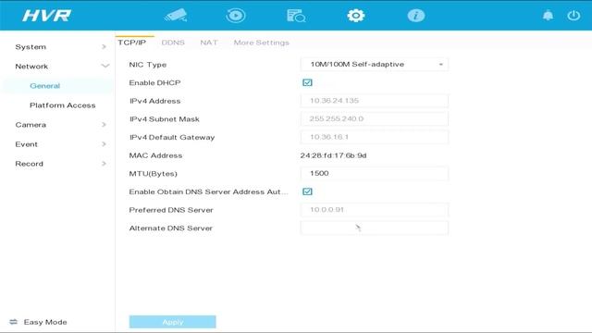The image size is (592, 333).
Task: Open the playback icon in top bar
Action: tap(236, 16)
